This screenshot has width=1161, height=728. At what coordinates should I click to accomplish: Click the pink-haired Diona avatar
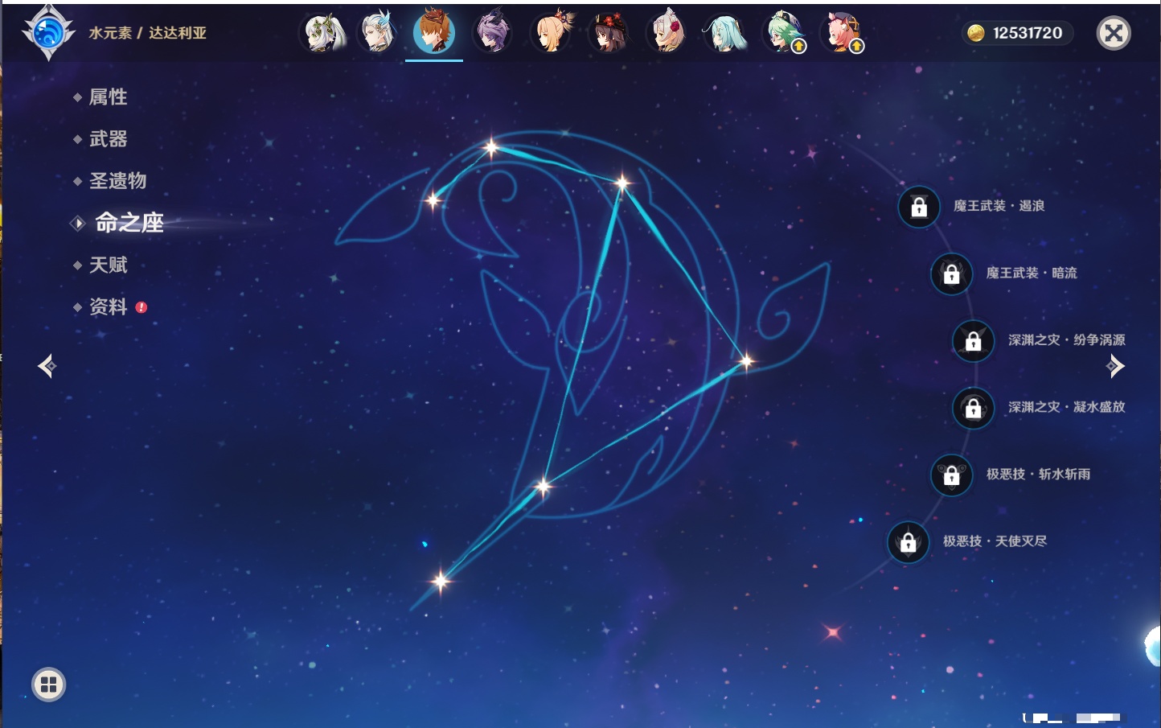point(842,33)
